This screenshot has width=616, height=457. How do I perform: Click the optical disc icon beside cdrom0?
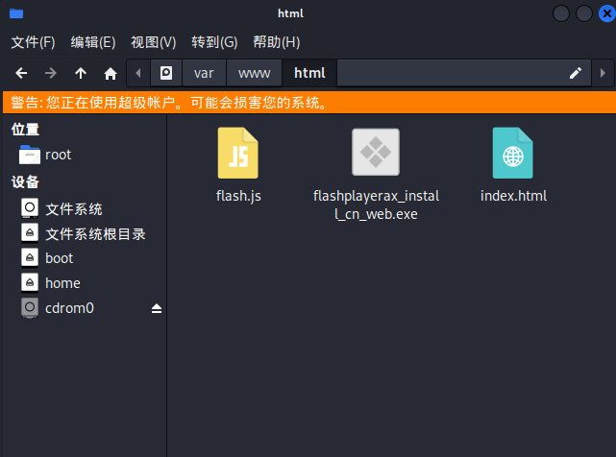click(x=30, y=307)
